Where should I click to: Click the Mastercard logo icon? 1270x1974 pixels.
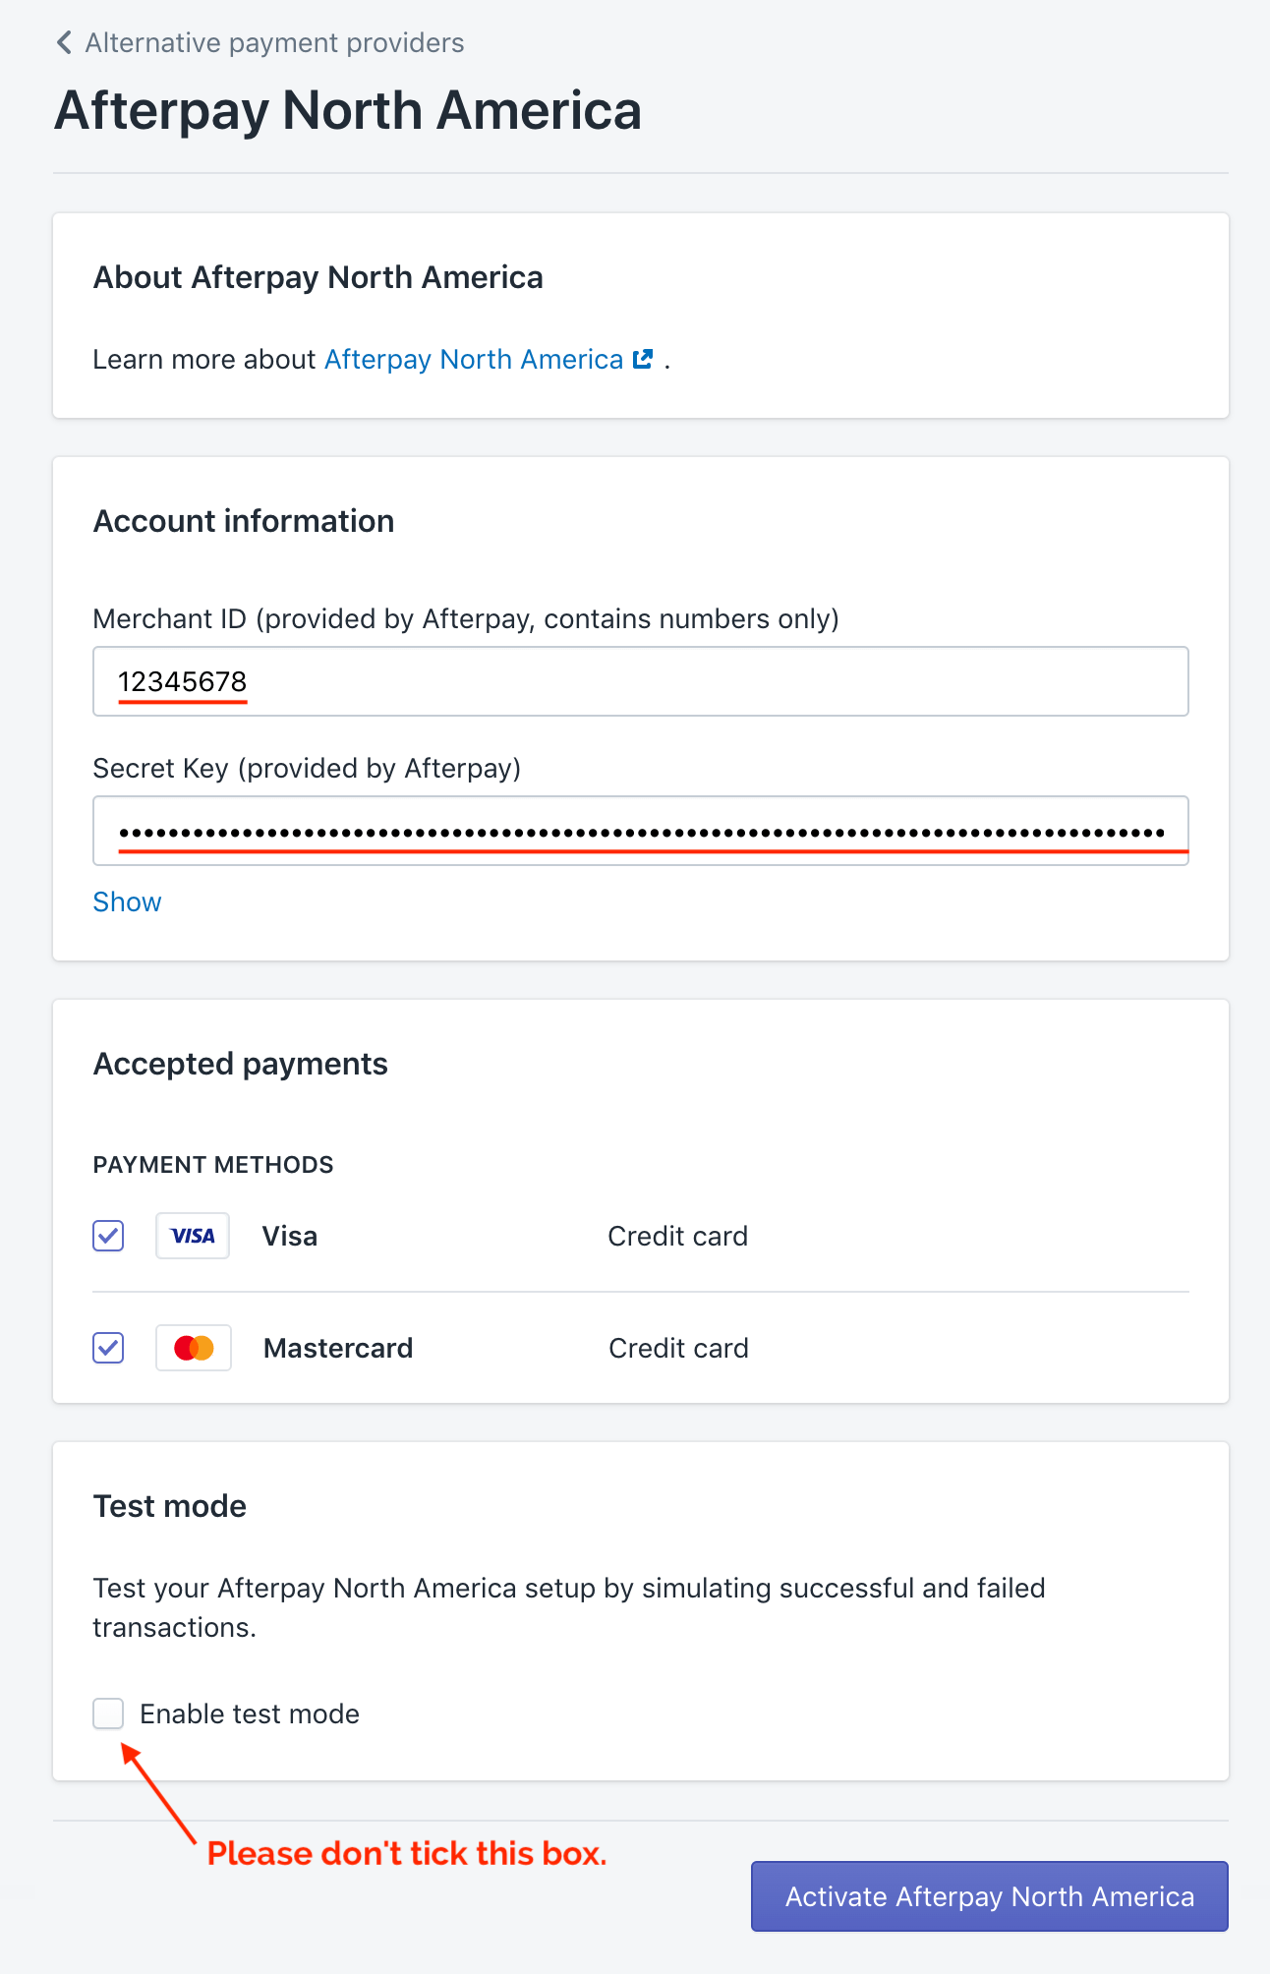[x=194, y=1348]
